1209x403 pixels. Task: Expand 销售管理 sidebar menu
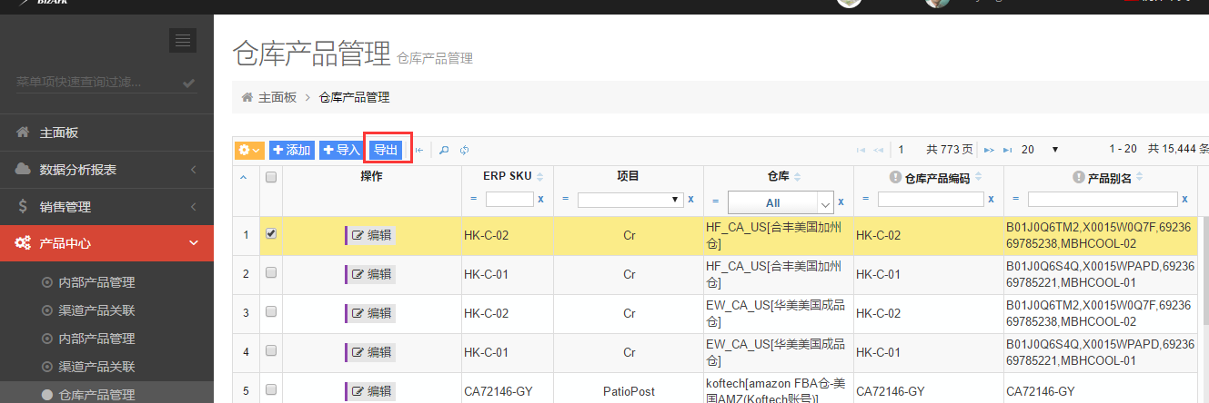click(106, 207)
